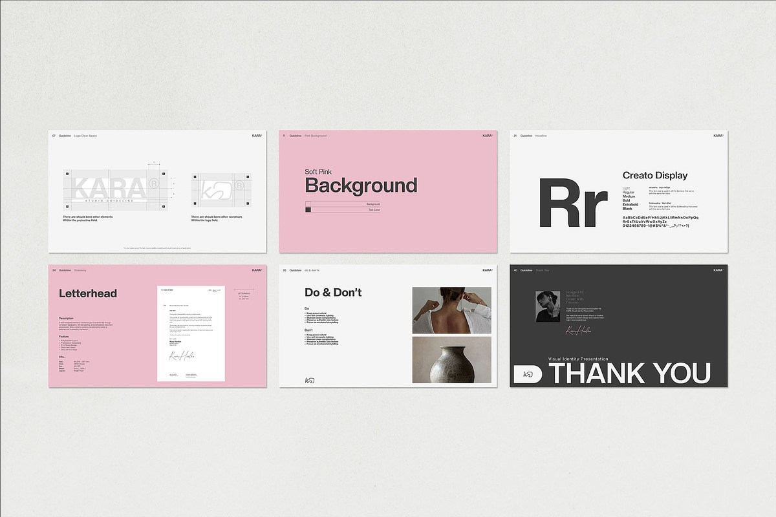Click the large 'Background' headline
The width and height of the screenshot is (776, 517).
pyautogui.click(x=361, y=185)
